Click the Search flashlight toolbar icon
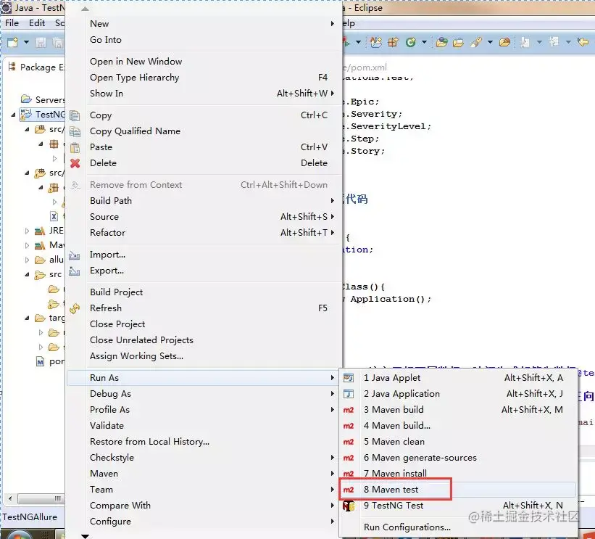The height and width of the screenshot is (539, 595). tap(476, 42)
